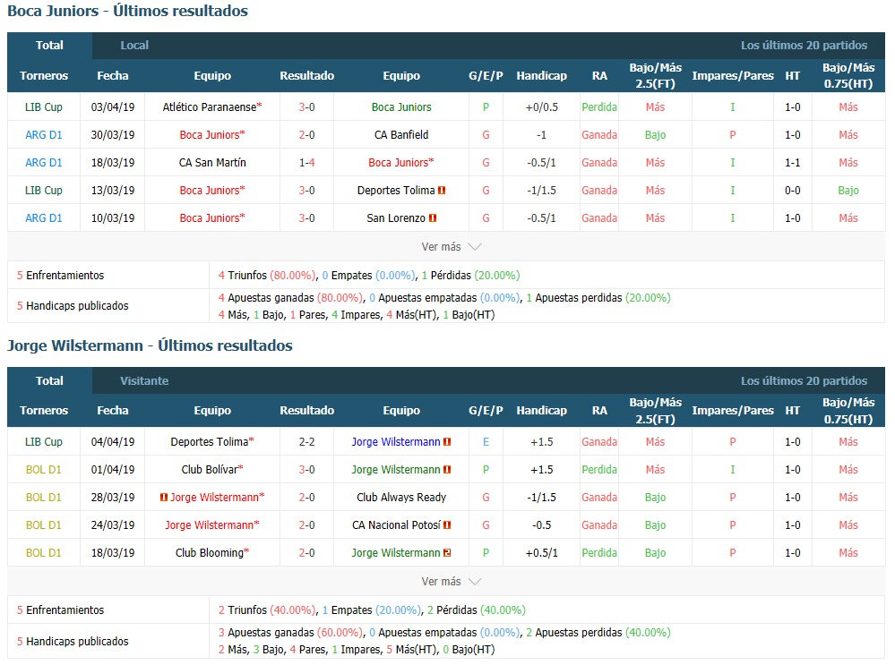Open the Club Bolívar team link

click(210, 469)
